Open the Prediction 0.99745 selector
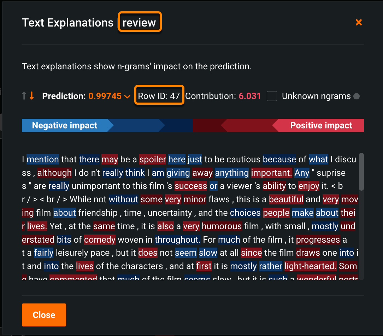Viewport: 383px width, 336px height. [x=105, y=96]
